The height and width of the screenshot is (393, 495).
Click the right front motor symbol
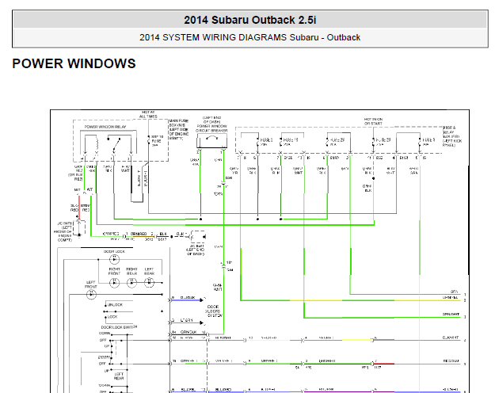tap(114, 283)
